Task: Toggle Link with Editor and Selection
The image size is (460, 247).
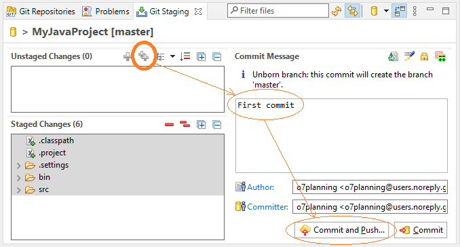Action: pos(352,11)
